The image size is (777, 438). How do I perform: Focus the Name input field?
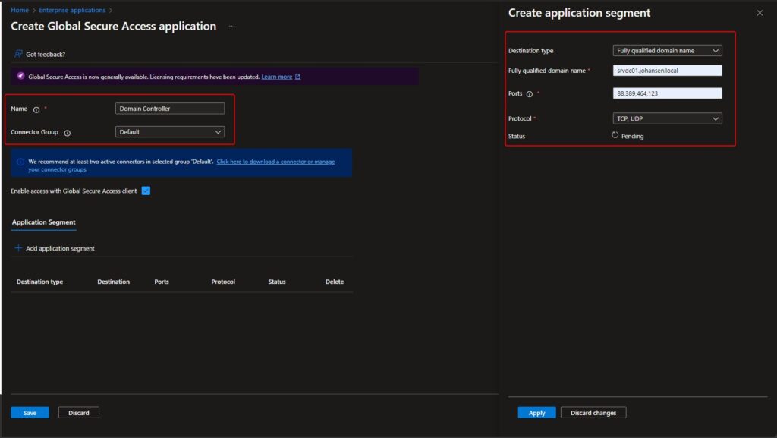(x=170, y=109)
